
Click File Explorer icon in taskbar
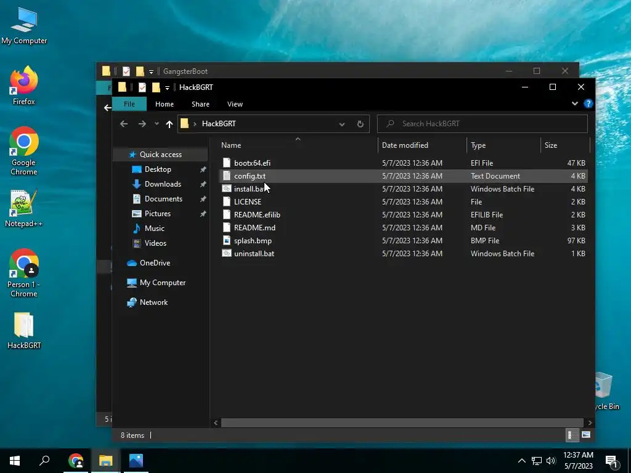[106, 461]
